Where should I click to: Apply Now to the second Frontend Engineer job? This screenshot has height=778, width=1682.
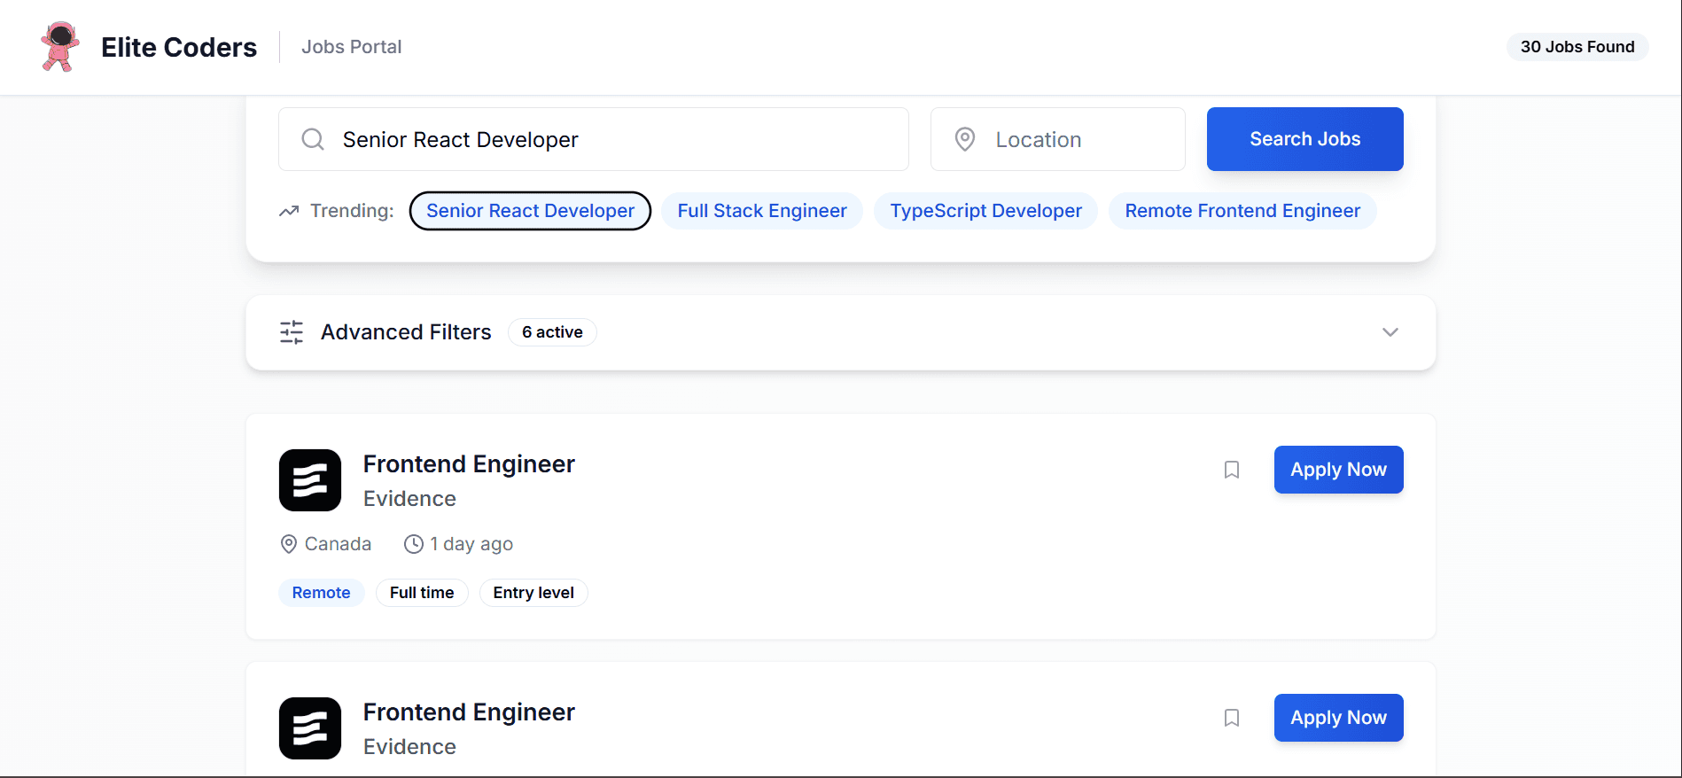[x=1339, y=718]
